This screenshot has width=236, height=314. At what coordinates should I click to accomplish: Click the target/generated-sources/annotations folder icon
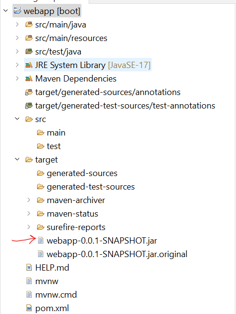point(29,92)
